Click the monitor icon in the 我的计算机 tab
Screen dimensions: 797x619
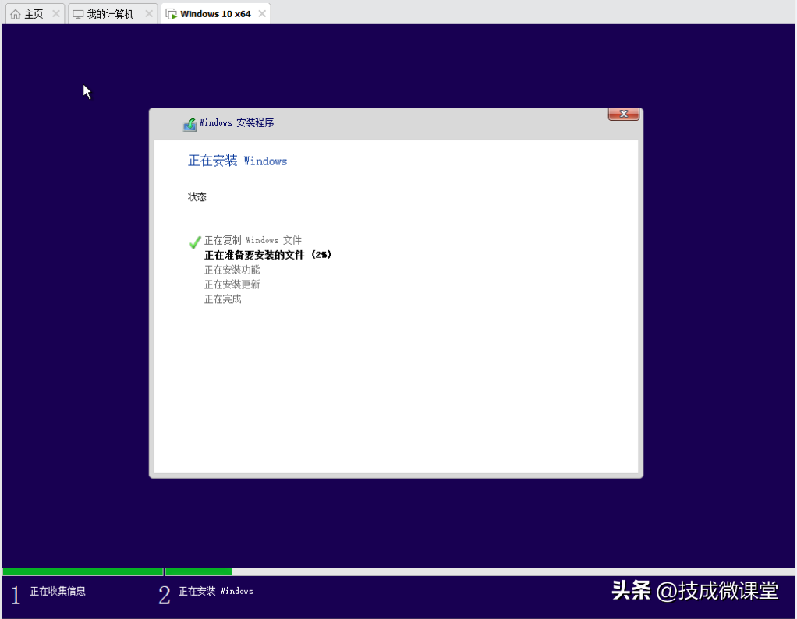tap(78, 14)
